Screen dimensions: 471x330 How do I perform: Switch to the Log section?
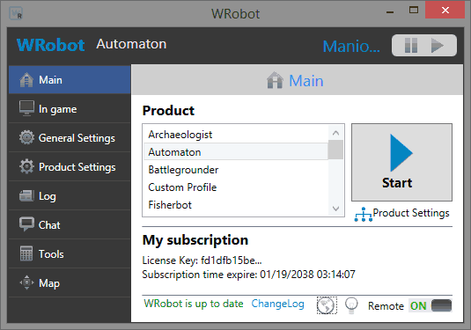(70, 195)
